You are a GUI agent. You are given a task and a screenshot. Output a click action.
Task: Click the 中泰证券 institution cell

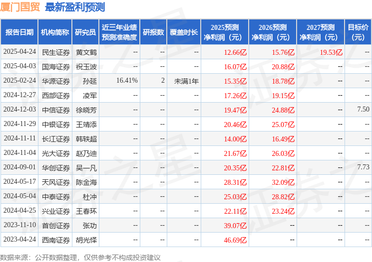point(56,197)
